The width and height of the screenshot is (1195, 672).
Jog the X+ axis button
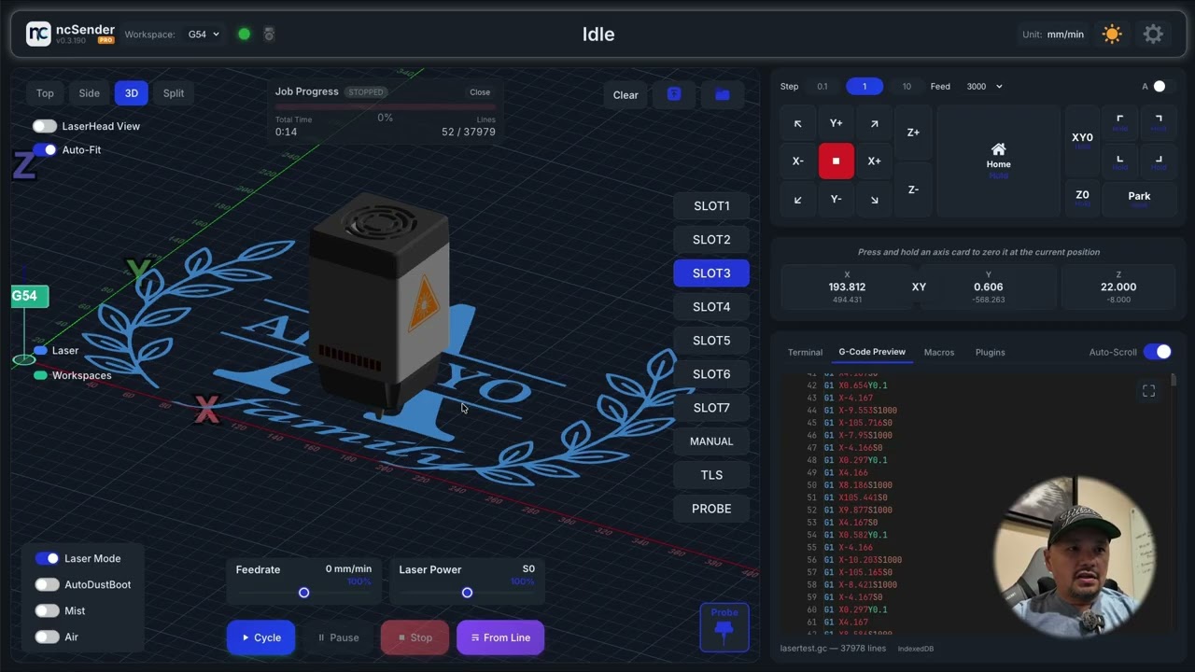click(874, 161)
